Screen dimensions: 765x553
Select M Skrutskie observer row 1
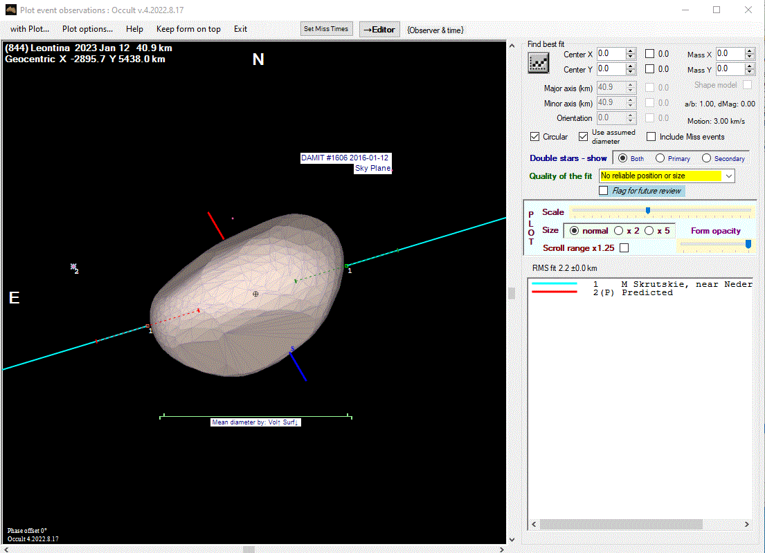point(641,284)
